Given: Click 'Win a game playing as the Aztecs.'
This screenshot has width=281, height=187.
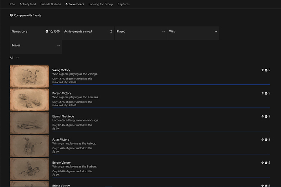Looking at the screenshot, I should [74, 143].
